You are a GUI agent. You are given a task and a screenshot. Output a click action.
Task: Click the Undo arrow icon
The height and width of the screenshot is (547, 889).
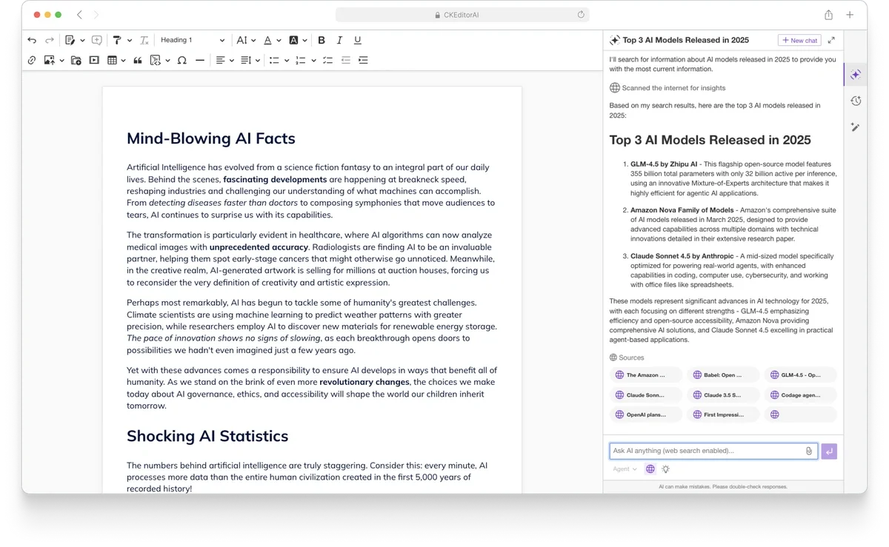(32, 40)
